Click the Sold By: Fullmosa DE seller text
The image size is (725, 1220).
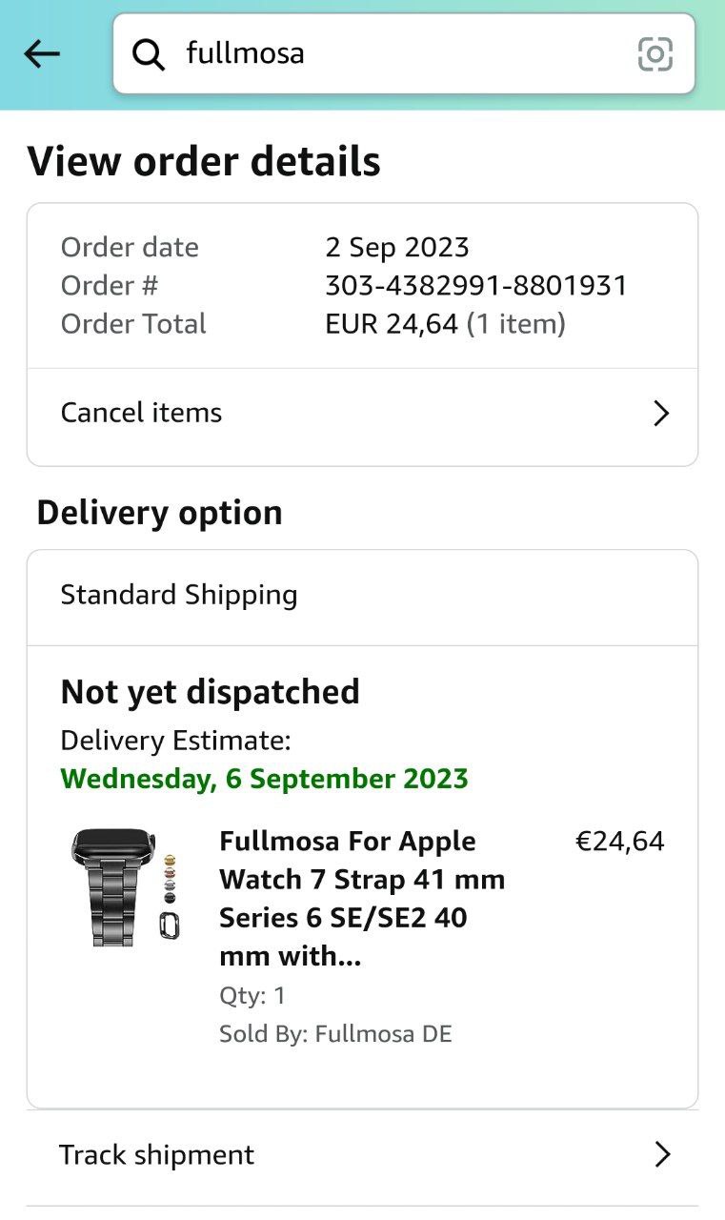(335, 1034)
